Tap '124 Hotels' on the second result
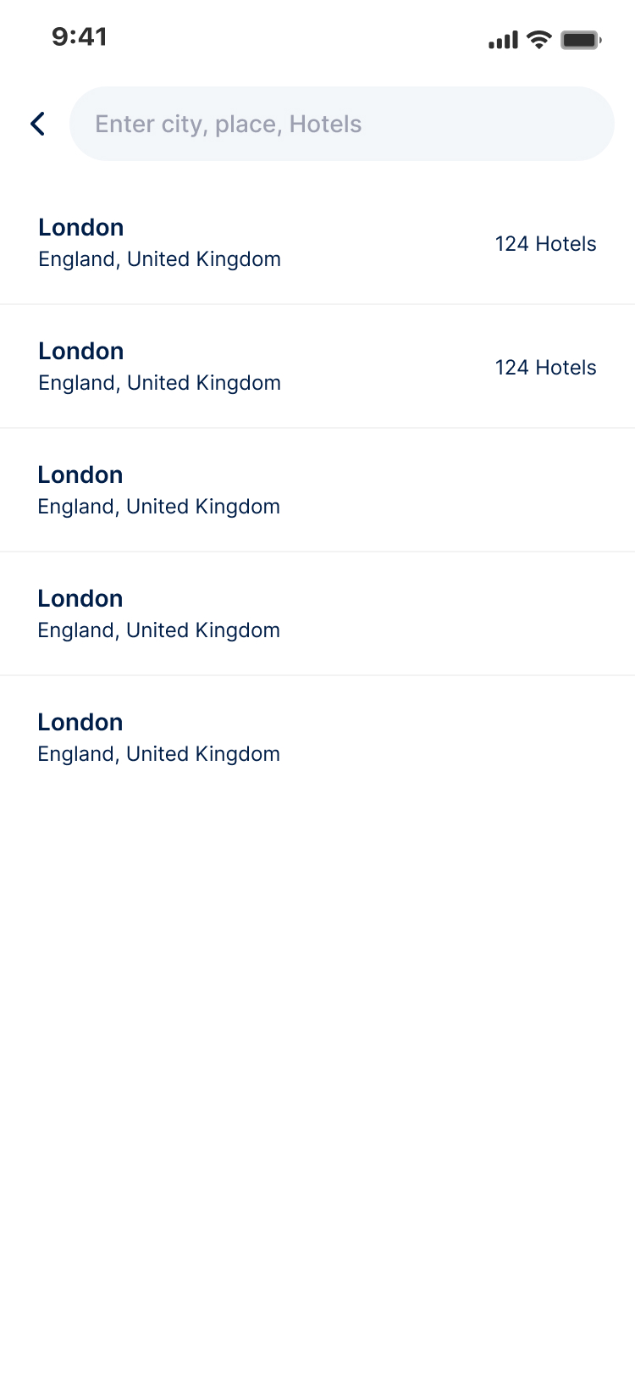The height and width of the screenshot is (1376, 635). (545, 368)
